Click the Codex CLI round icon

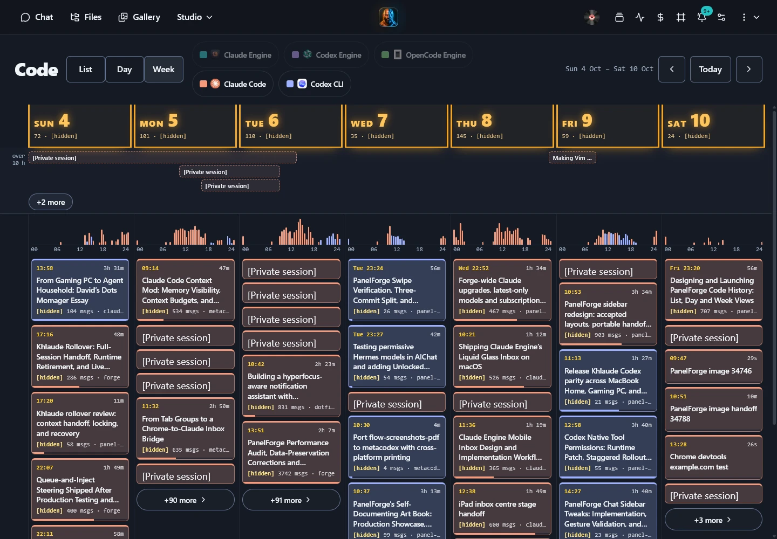coord(302,84)
